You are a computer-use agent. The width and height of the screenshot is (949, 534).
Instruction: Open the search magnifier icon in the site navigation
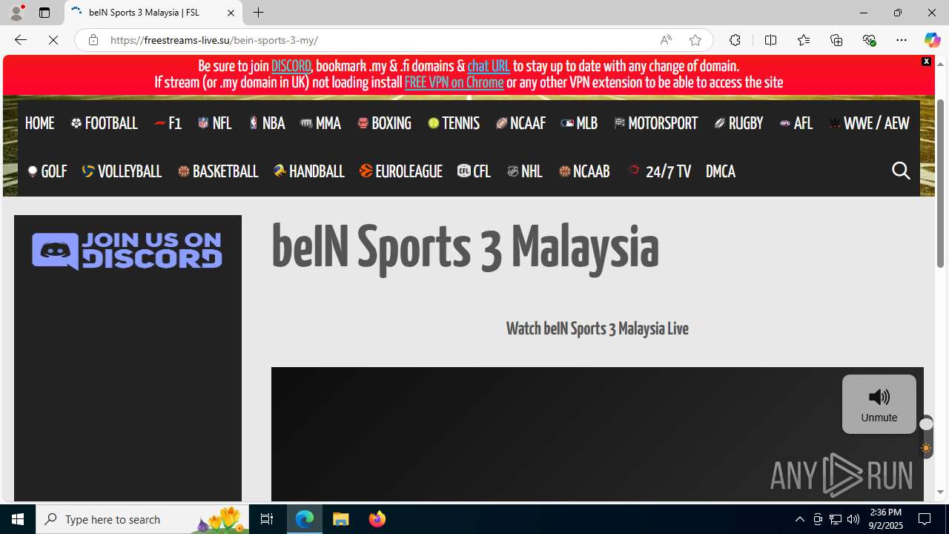click(901, 171)
